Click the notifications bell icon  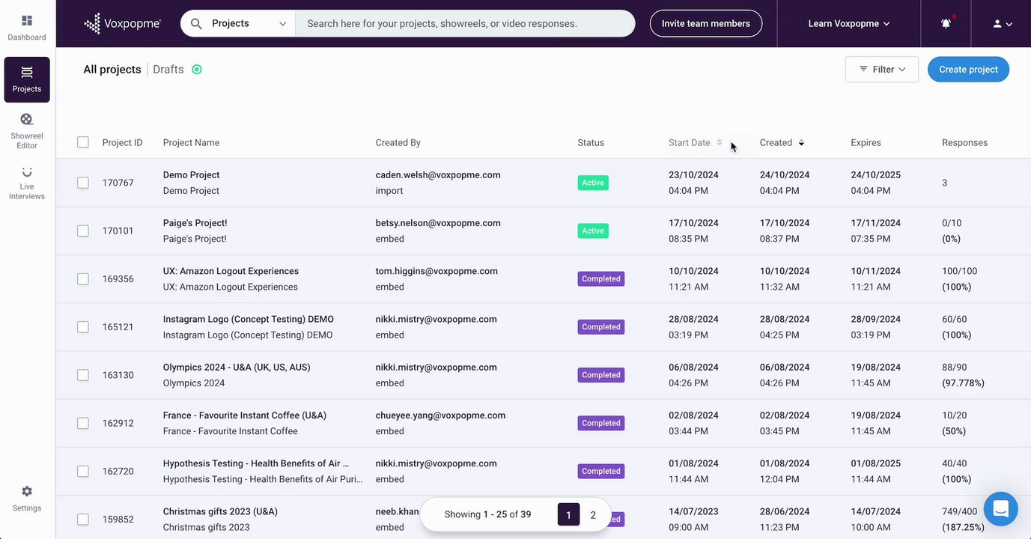click(x=946, y=24)
